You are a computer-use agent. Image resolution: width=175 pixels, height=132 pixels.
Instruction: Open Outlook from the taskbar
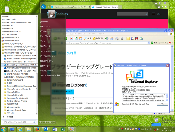point(46,129)
